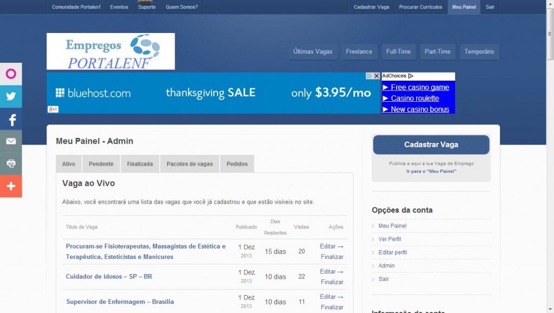Filter by Part-Time jobs
554x313 pixels.
437,51
